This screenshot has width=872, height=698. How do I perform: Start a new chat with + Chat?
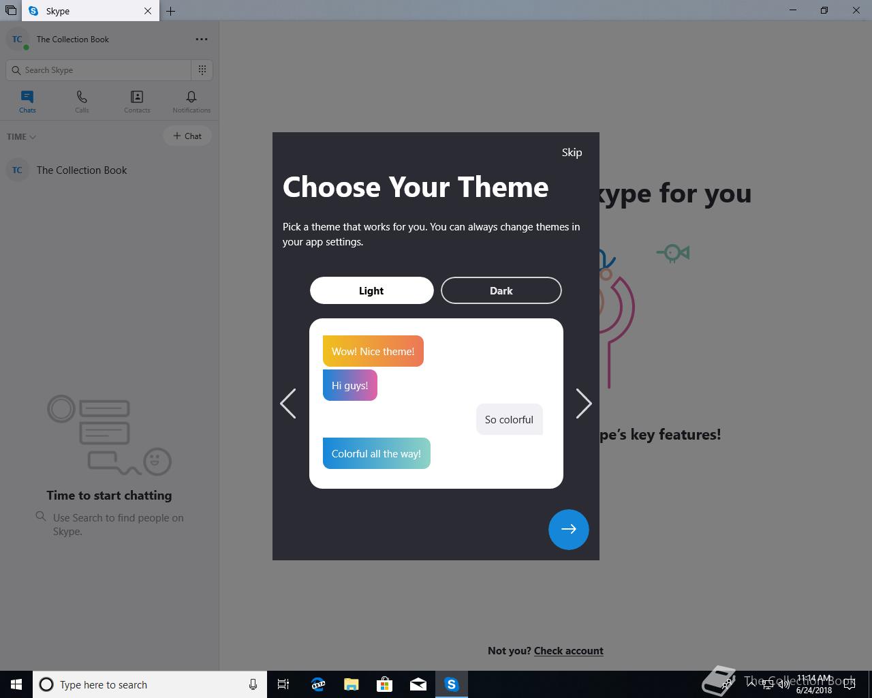click(187, 136)
